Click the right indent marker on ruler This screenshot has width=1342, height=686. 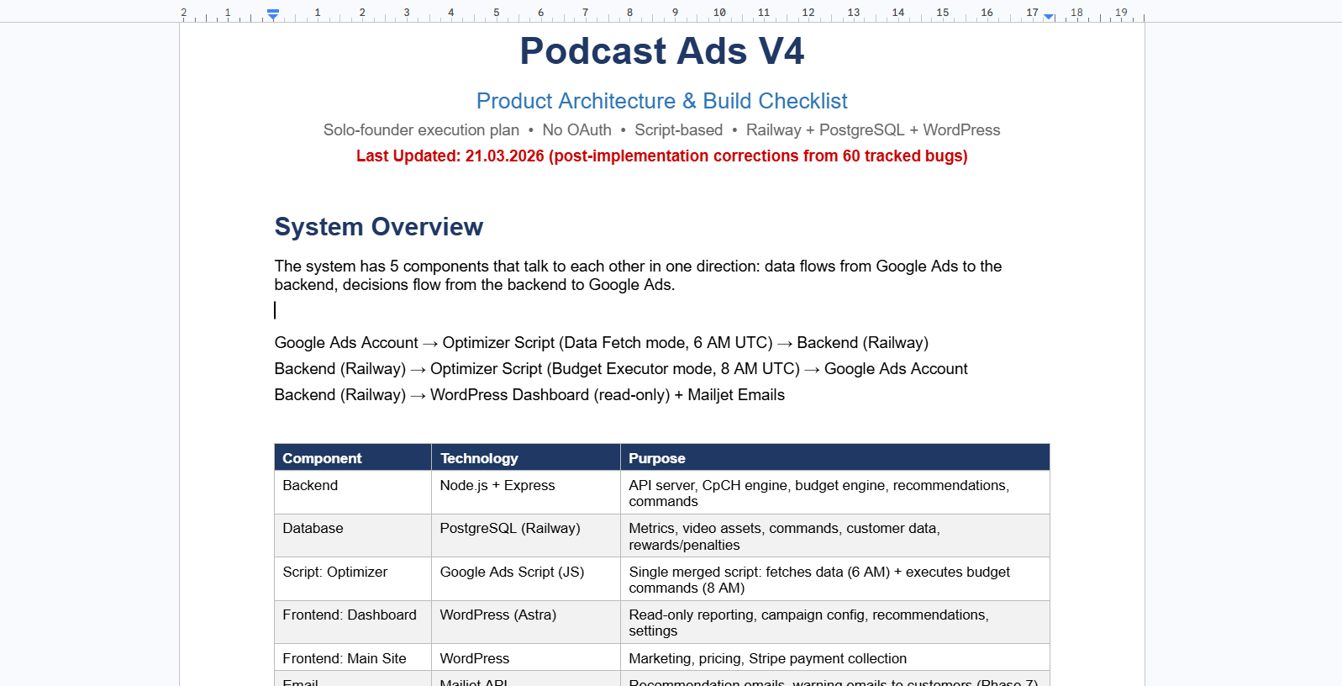click(1049, 16)
